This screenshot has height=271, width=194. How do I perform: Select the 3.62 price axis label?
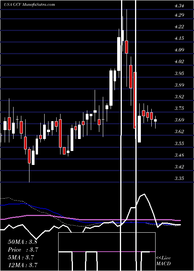tap(179, 132)
